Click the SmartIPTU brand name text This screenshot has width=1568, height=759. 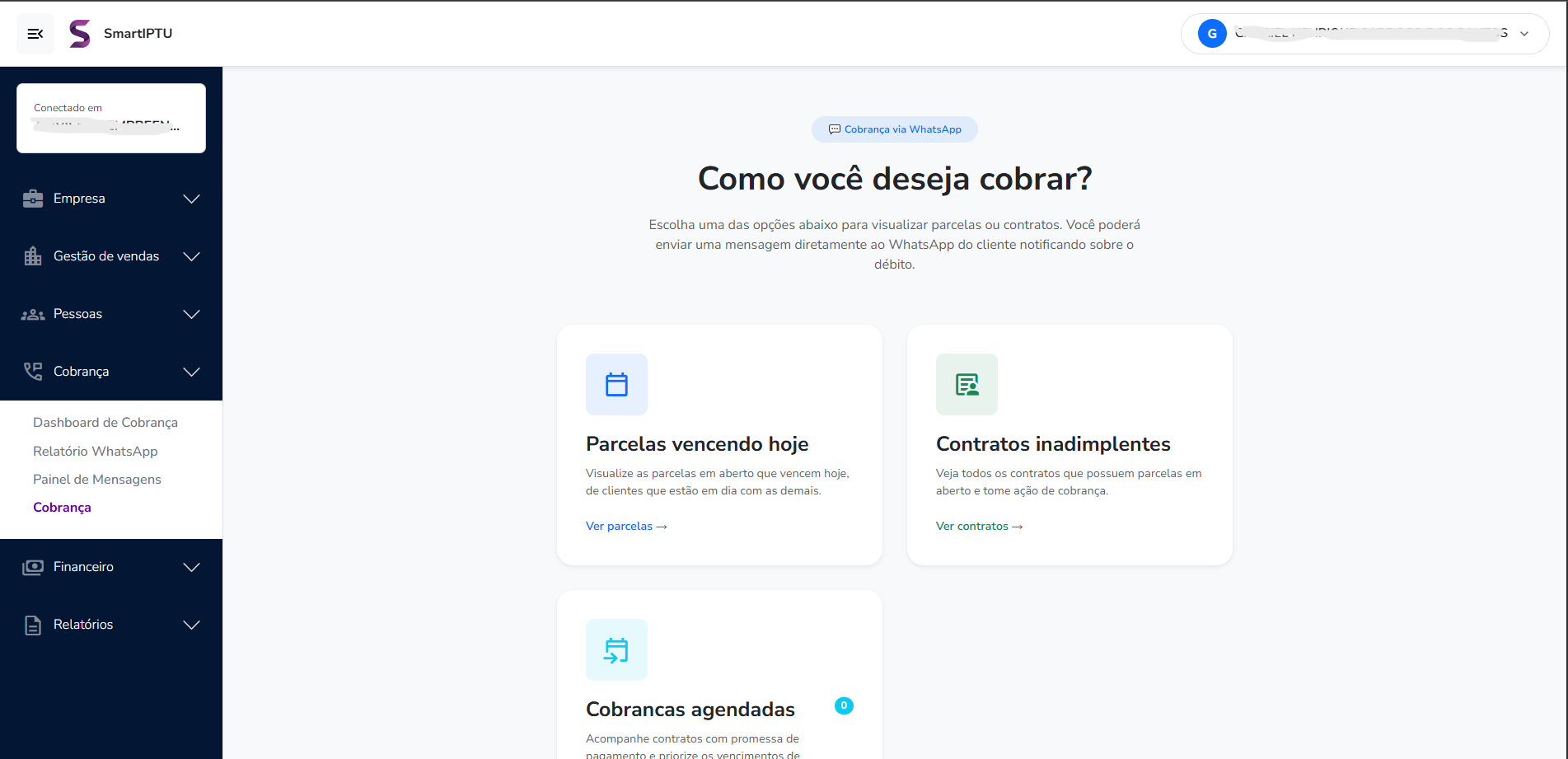coord(138,34)
